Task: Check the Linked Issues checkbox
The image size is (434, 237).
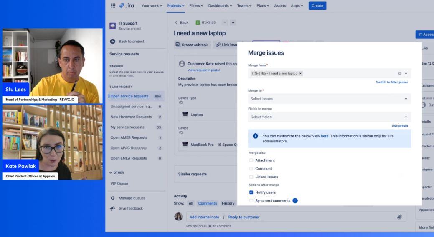Action: (x=251, y=177)
